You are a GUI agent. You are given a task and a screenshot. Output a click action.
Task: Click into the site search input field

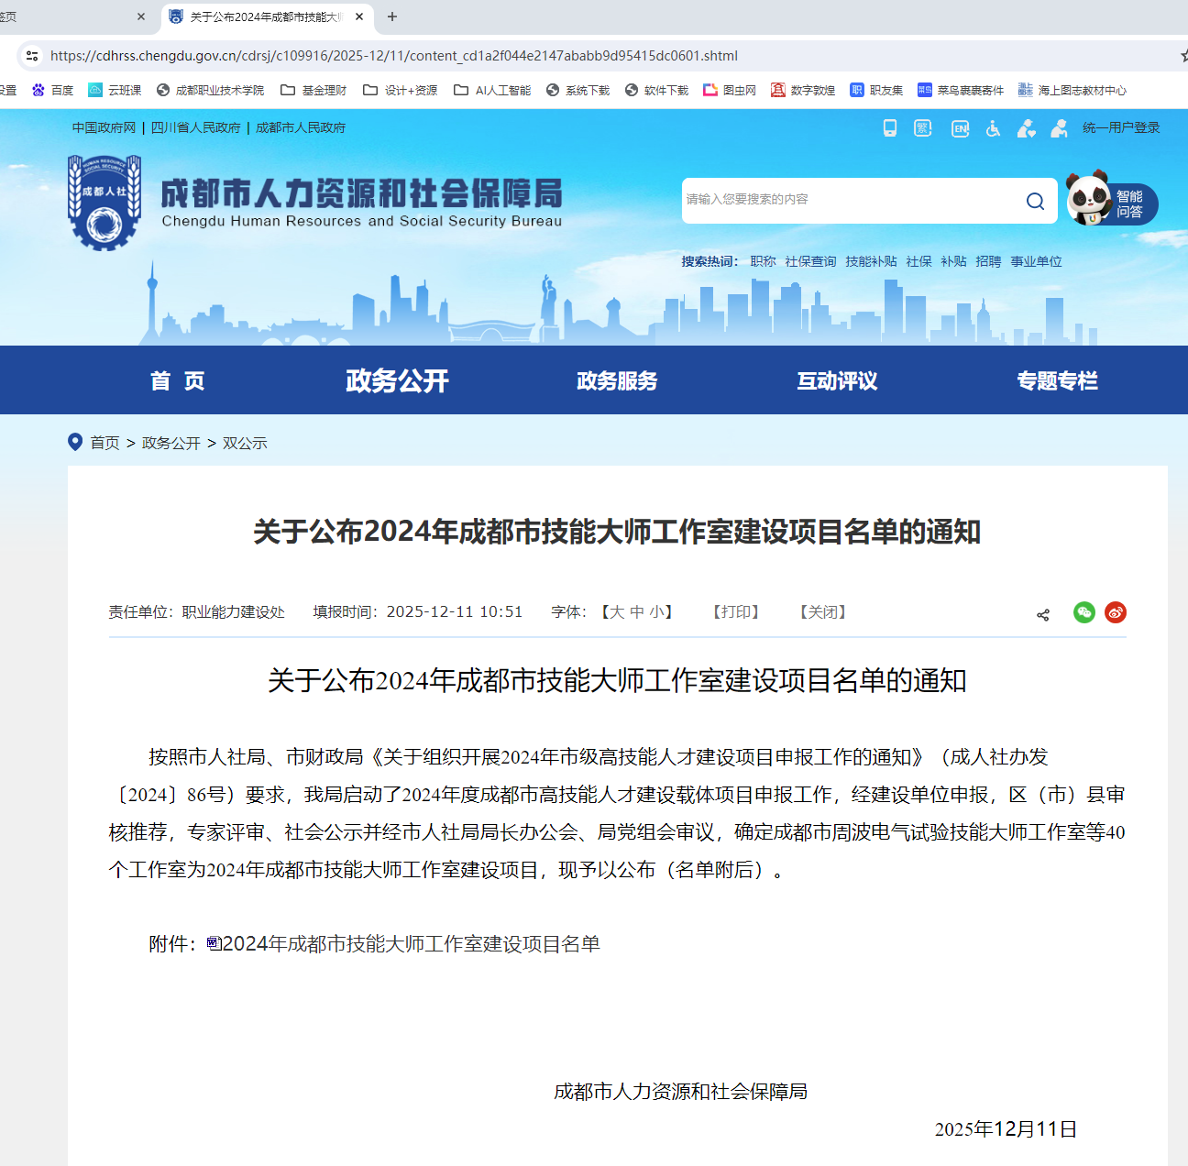[x=848, y=200]
